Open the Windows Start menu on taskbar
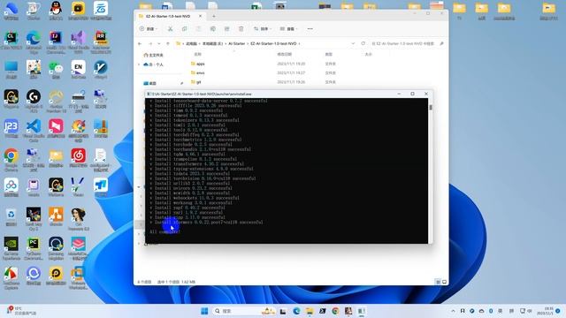 tap(204, 311)
